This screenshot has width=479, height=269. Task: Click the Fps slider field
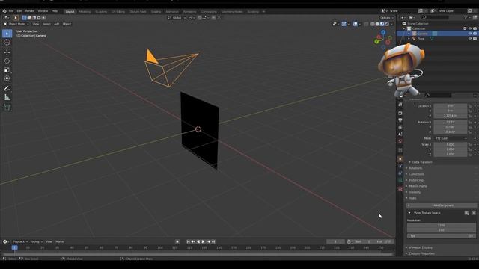pyautogui.click(x=442, y=236)
